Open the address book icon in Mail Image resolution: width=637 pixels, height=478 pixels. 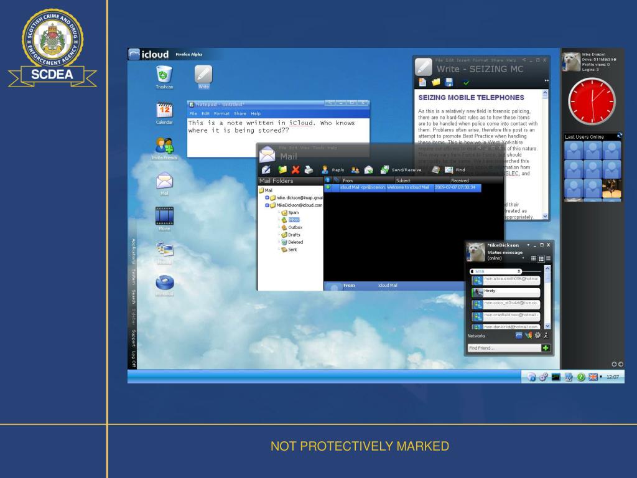(x=435, y=170)
